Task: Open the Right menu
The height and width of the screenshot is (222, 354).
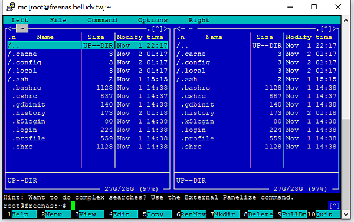Action: point(199,20)
